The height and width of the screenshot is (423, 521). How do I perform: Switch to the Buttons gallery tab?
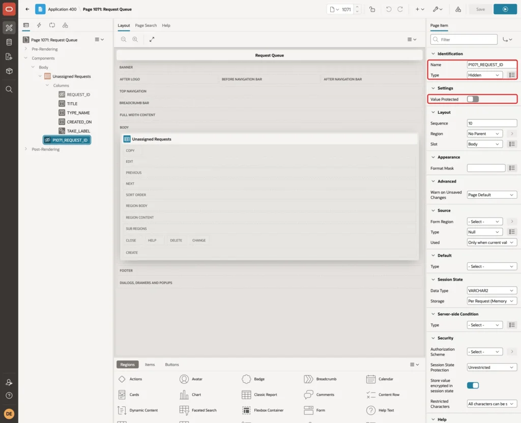(x=172, y=365)
